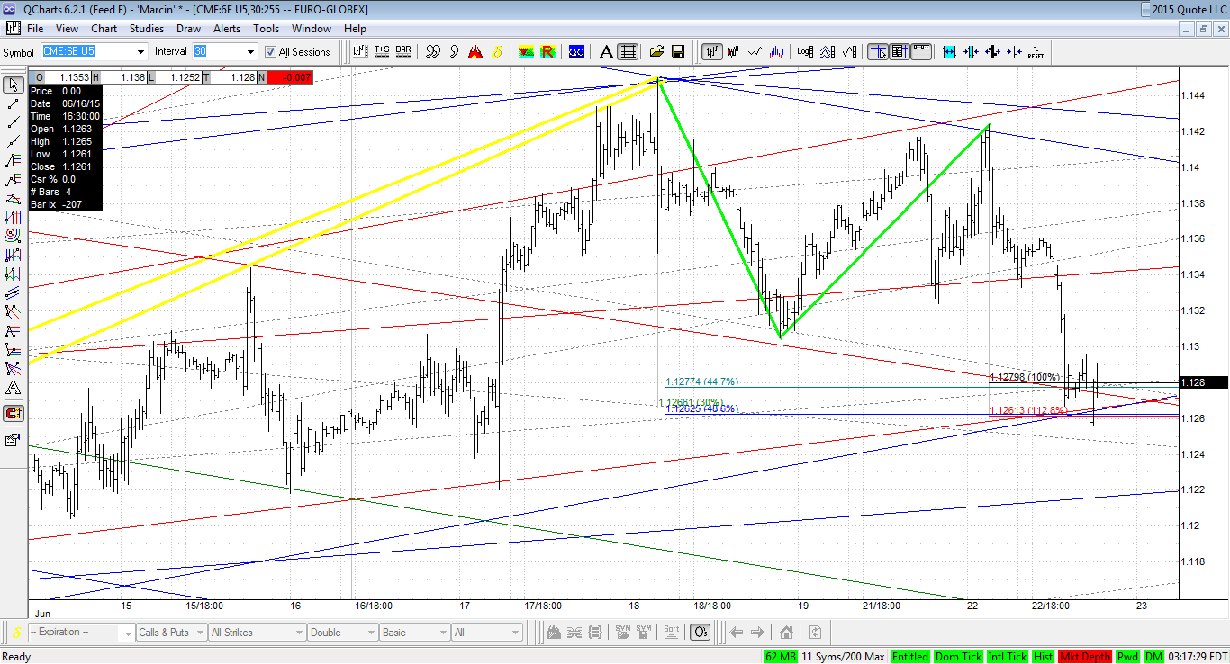This screenshot has width=1230, height=664.
Task: Expand the All Strikes dropdown
Action: [x=256, y=633]
